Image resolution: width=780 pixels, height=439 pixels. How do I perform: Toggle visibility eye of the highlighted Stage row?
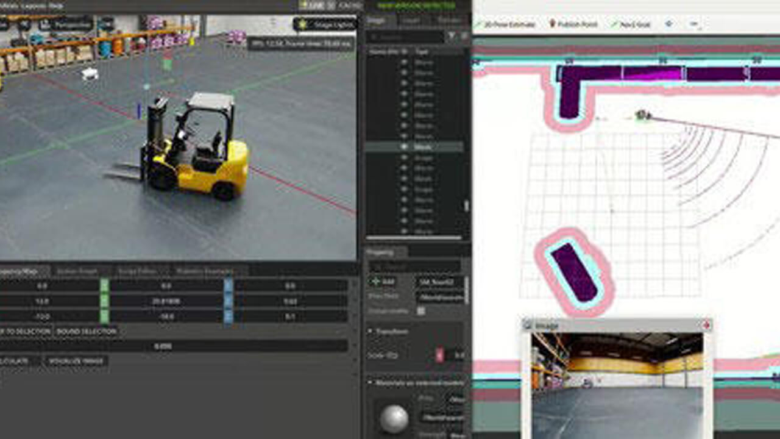(x=403, y=147)
